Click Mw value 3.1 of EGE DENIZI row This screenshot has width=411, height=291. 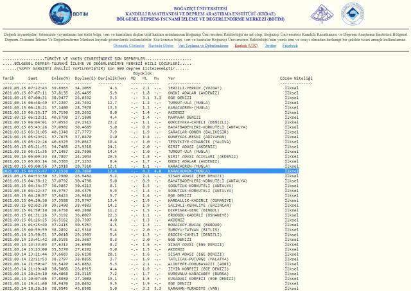tap(157, 98)
